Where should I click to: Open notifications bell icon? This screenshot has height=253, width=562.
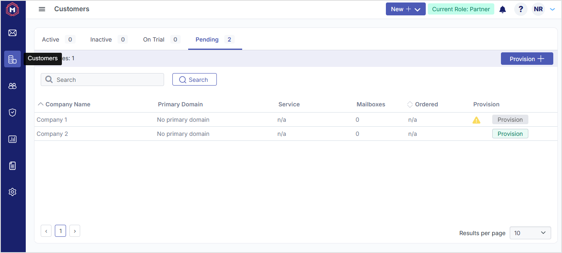click(x=503, y=9)
